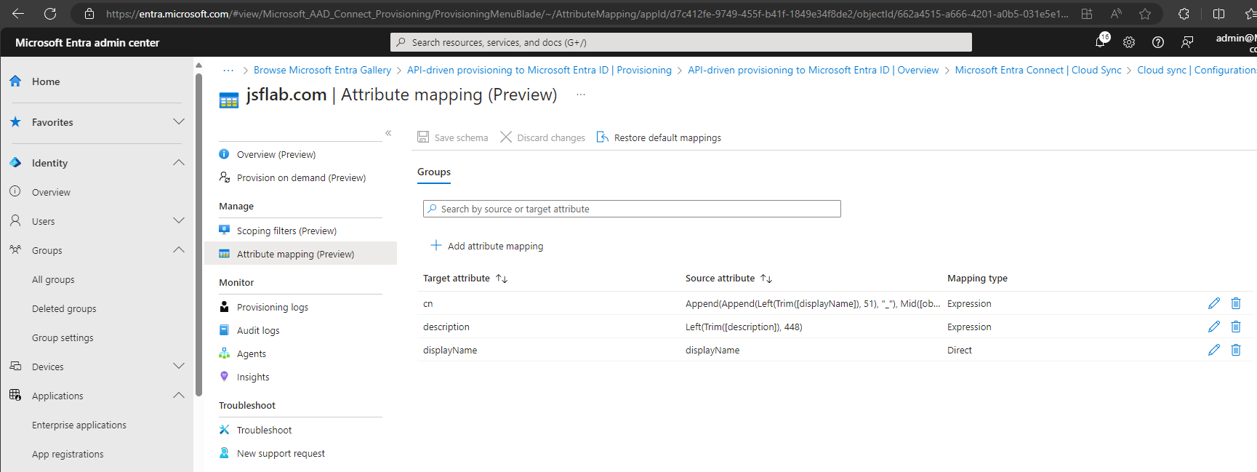Click Discard changes

[542, 137]
